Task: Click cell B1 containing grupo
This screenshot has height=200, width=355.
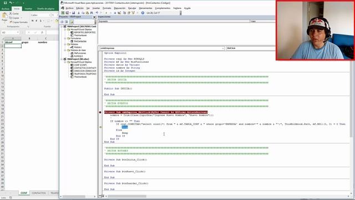Action: 29,42
